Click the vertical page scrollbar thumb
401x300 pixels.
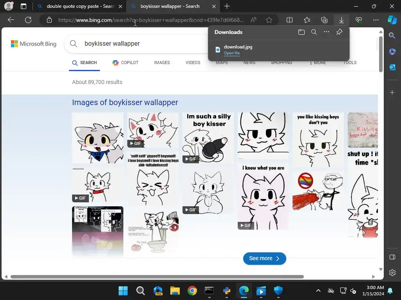click(381, 54)
